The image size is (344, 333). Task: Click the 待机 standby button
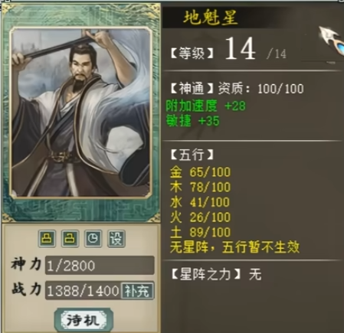pos(84,320)
